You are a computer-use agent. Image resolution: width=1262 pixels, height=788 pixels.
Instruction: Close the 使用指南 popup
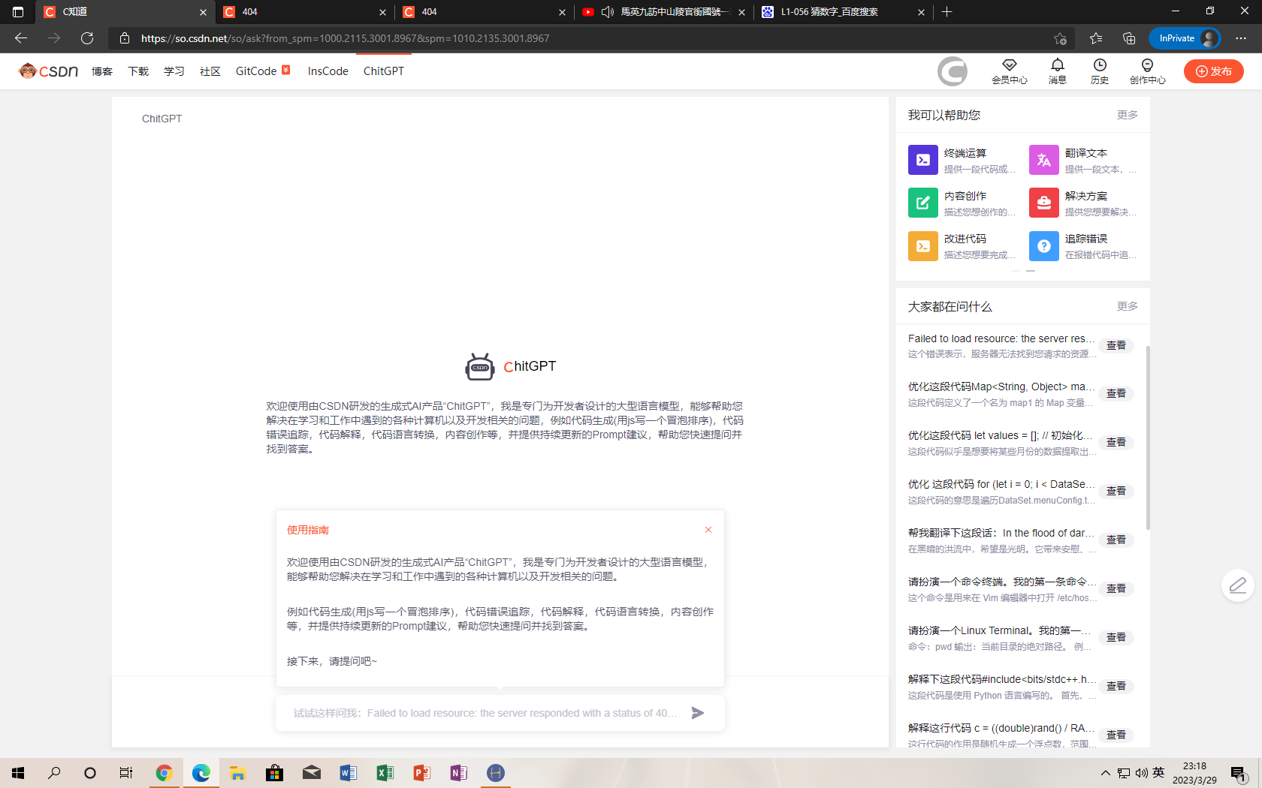pos(708,530)
